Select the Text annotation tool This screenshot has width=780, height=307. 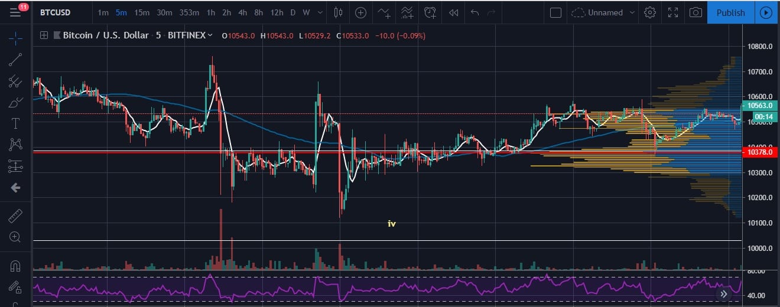click(x=15, y=123)
